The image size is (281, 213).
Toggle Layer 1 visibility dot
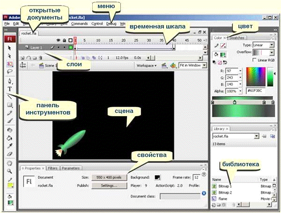point(59,47)
